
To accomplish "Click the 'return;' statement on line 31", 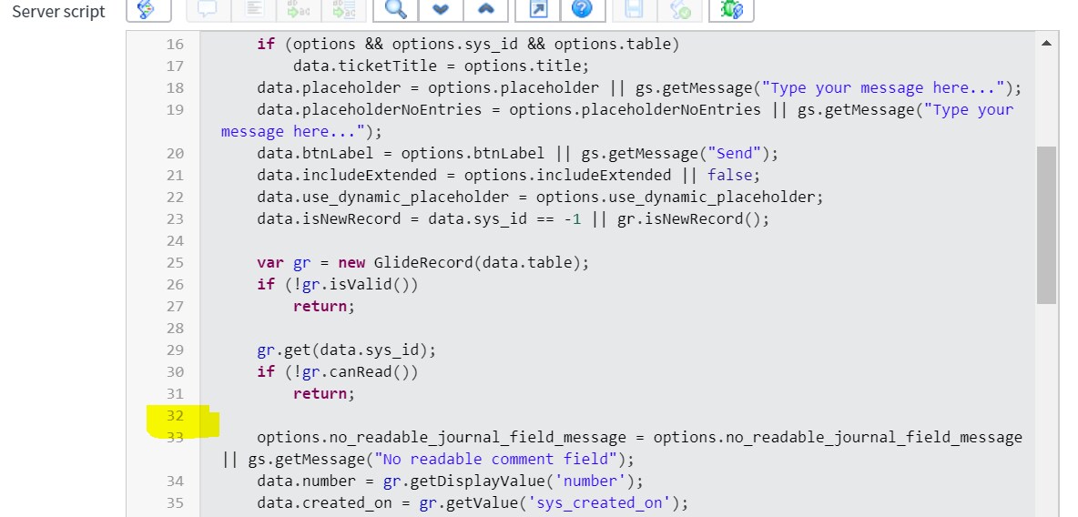I will point(324,394).
